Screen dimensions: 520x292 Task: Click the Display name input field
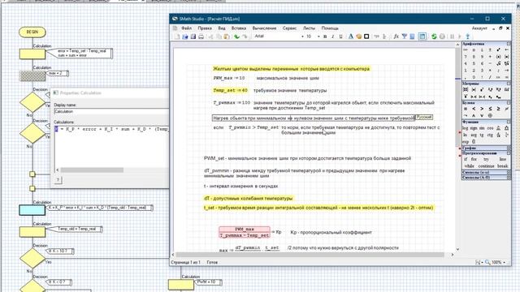(111, 112)
